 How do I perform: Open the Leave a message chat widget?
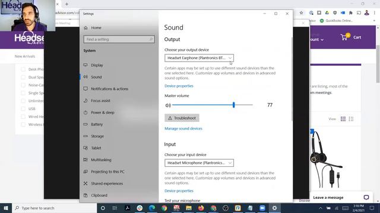click(x=341, y=198)
